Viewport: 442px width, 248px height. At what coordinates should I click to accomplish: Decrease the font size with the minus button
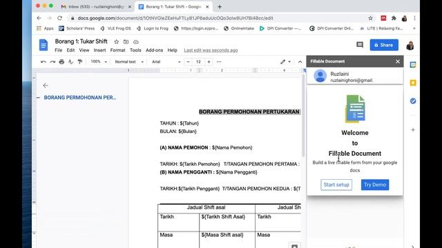click(188, 62)
